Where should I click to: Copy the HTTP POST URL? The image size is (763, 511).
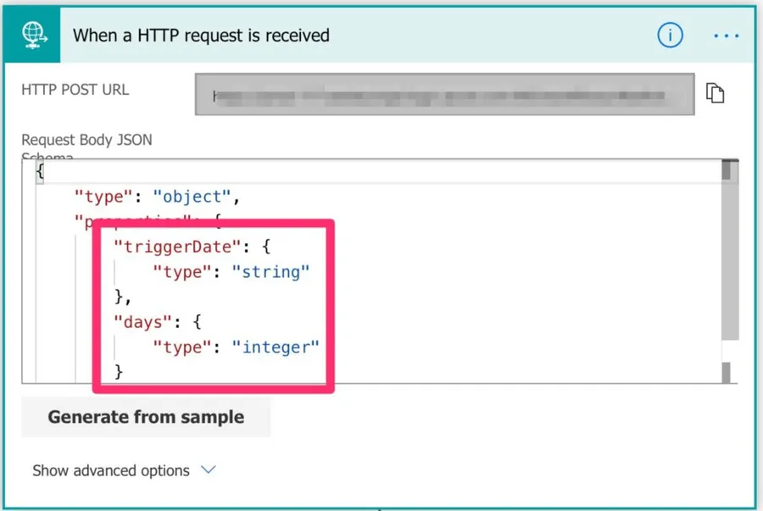click(x=716, y=93)
